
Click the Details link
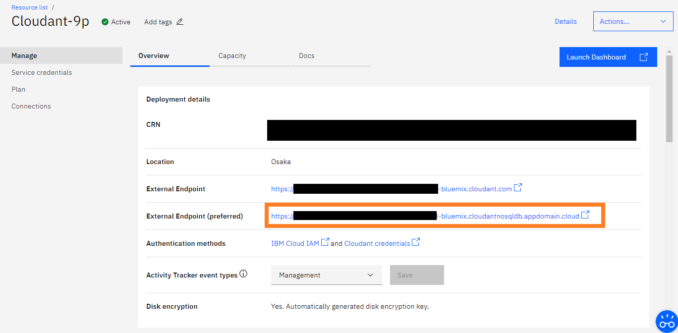pos(565,21)
